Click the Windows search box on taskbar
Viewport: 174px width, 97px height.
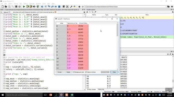24,95
